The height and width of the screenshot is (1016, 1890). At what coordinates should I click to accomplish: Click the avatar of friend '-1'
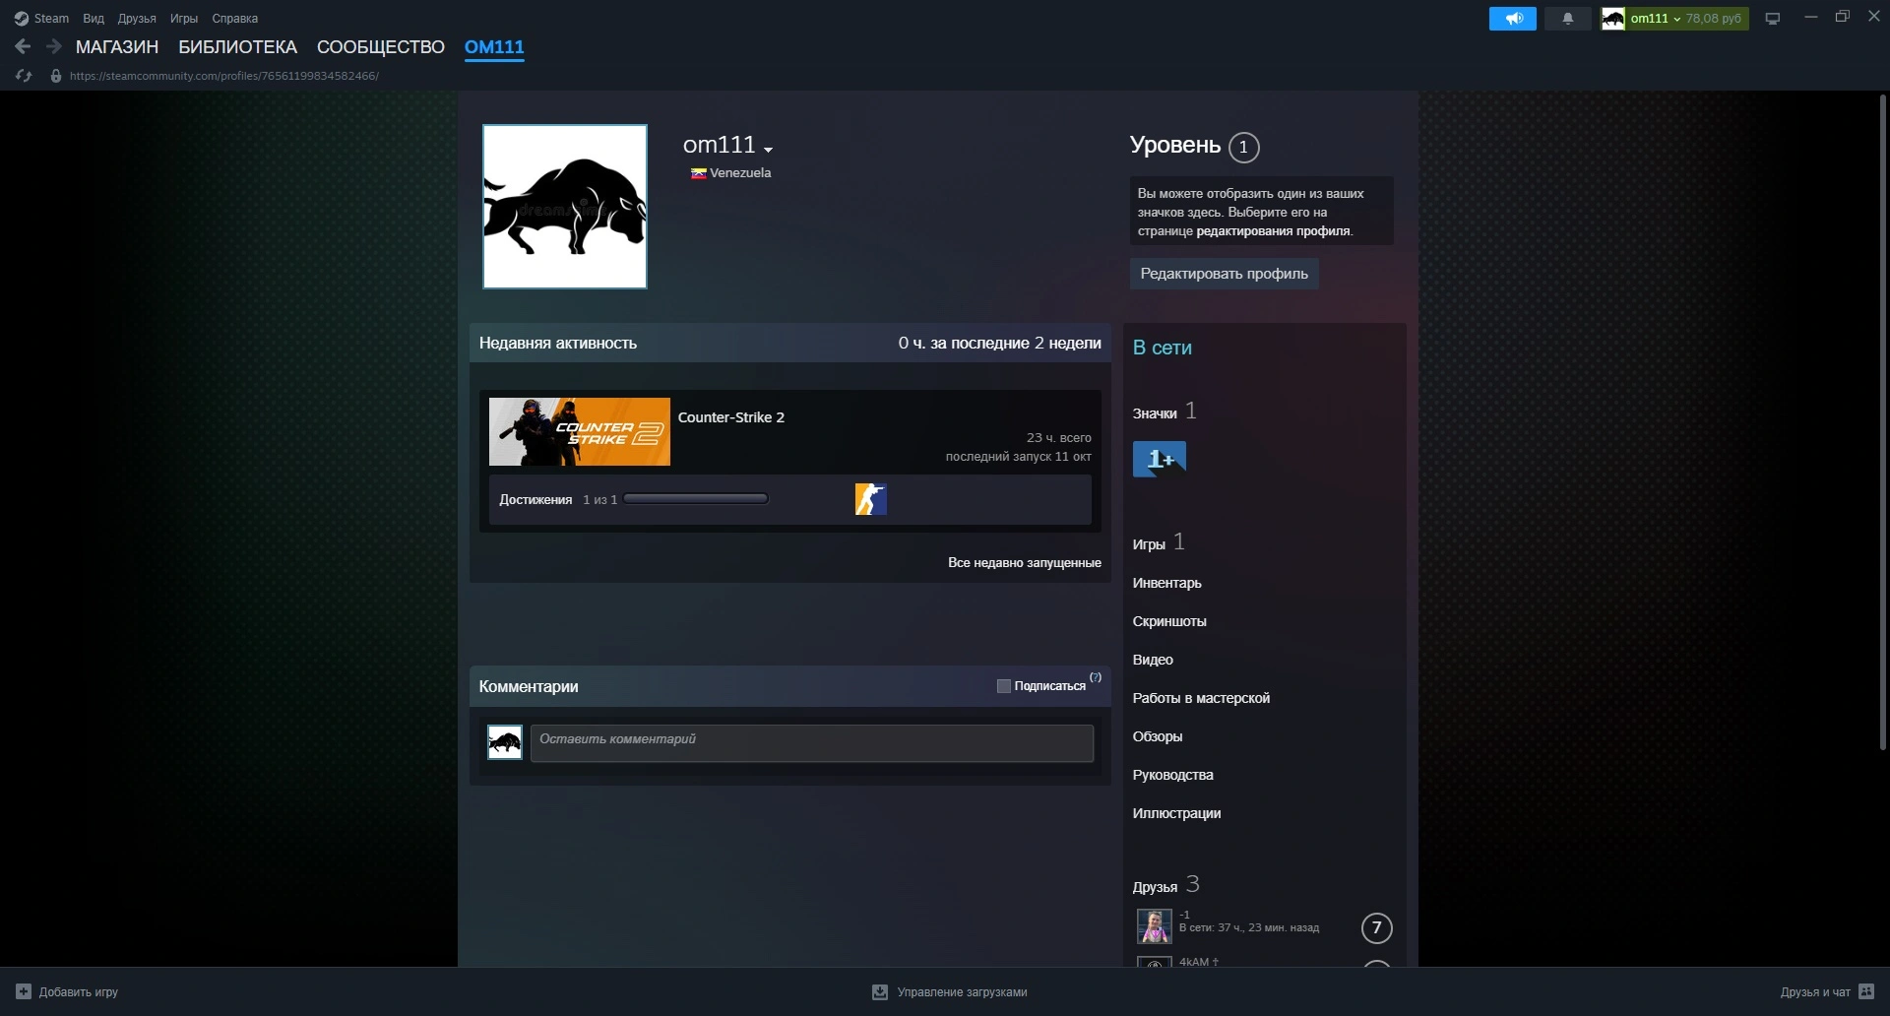(1155, 926)
